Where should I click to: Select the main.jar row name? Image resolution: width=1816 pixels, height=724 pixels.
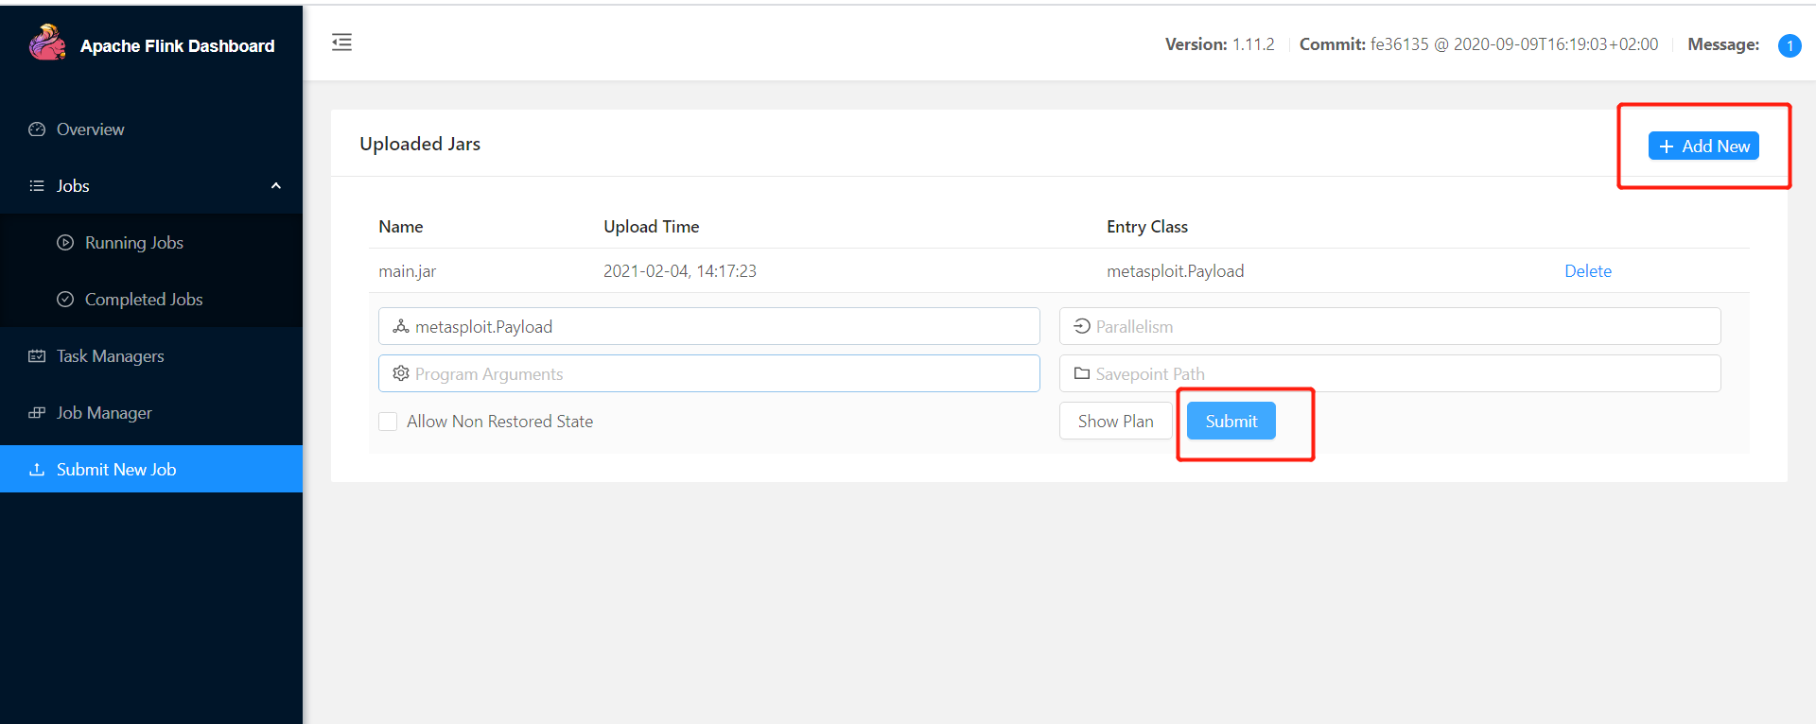408,271
